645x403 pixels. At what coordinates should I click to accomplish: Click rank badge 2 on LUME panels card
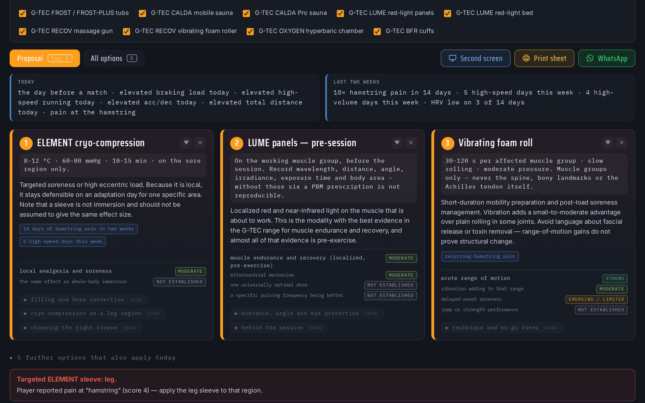tap(237, 143)
